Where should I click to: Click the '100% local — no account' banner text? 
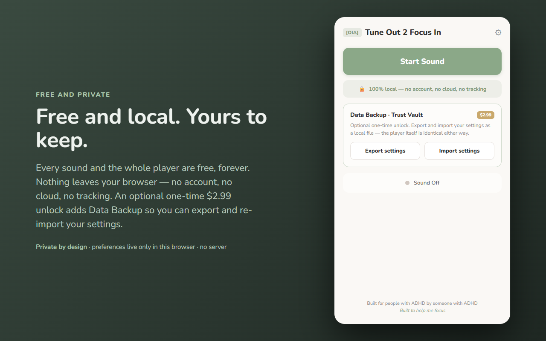[427, 89]
